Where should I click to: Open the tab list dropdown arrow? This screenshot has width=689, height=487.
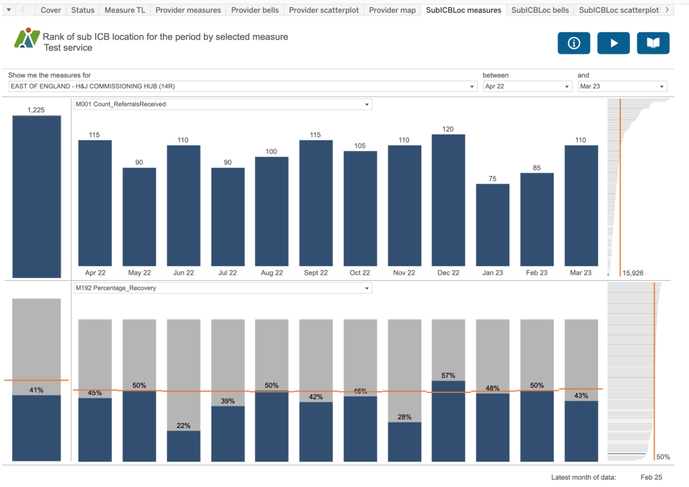pos(9,10)
